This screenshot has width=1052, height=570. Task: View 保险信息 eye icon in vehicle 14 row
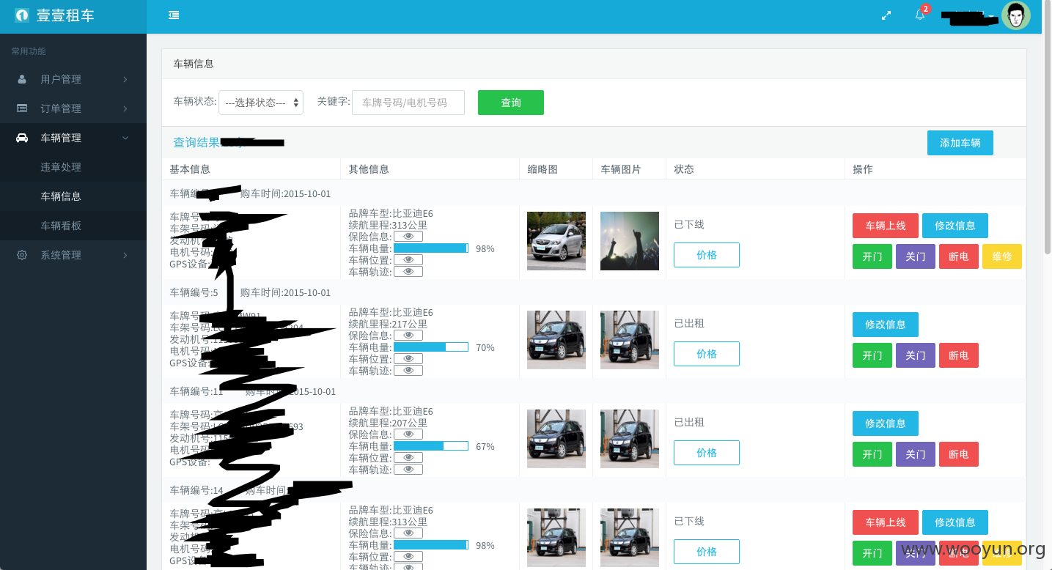tap(408, 533)
